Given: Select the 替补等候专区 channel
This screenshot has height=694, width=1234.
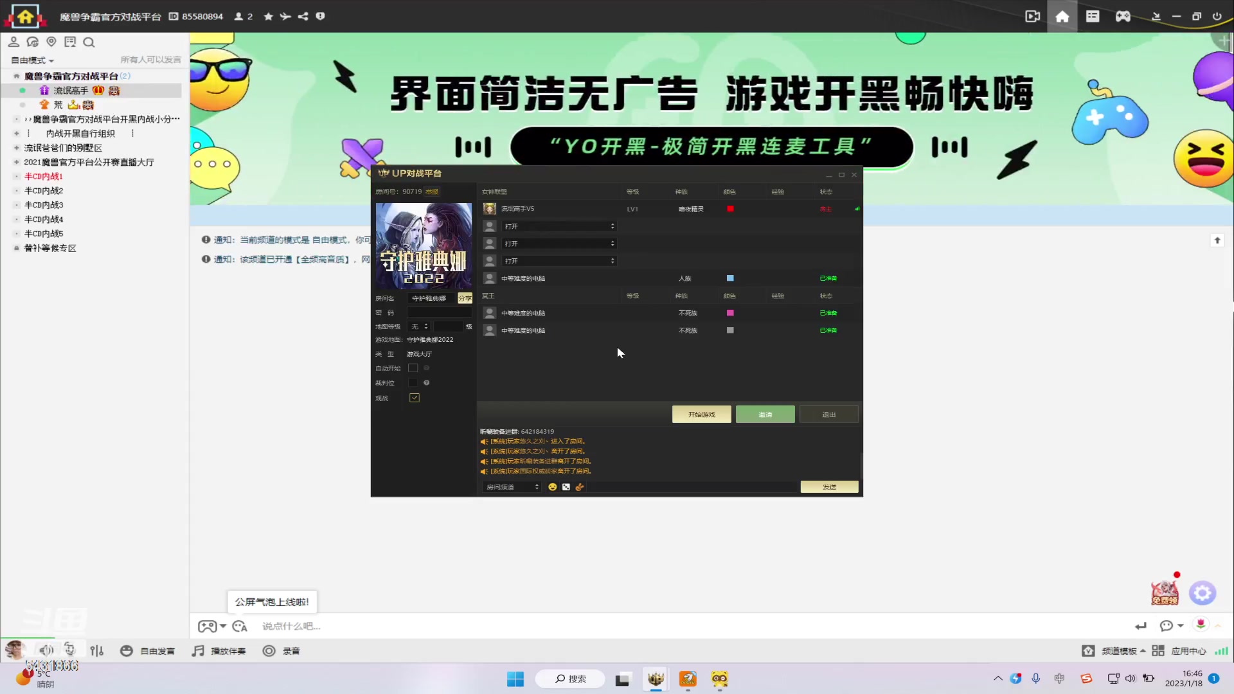Looking at the screenshot, I should click(x=50, y=248).
